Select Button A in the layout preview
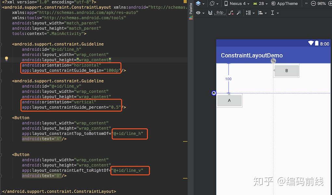 229,100
